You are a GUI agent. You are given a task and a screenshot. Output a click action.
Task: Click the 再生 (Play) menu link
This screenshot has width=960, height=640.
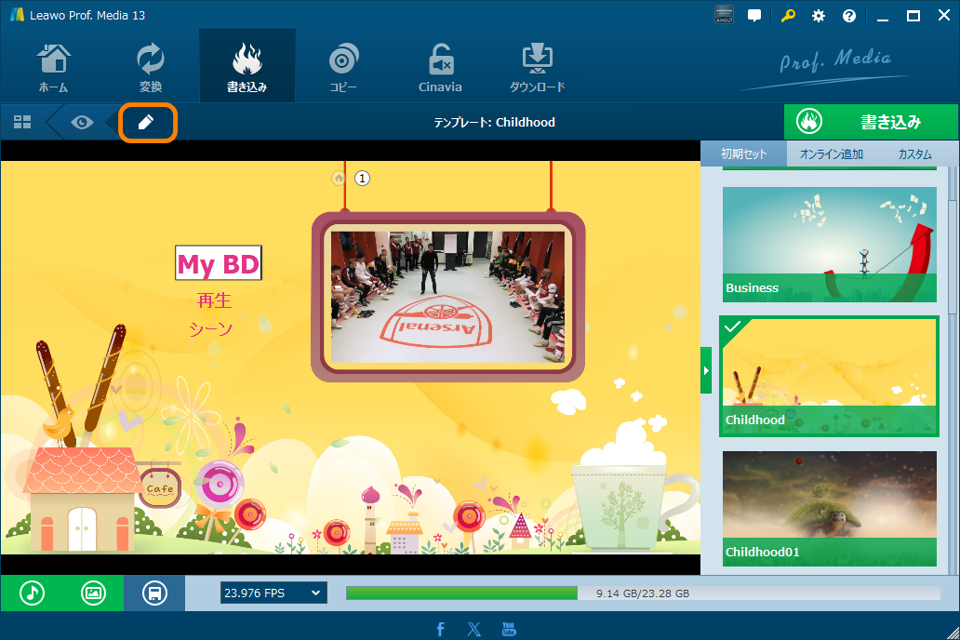pyautogui.click(x=214, y=300)
